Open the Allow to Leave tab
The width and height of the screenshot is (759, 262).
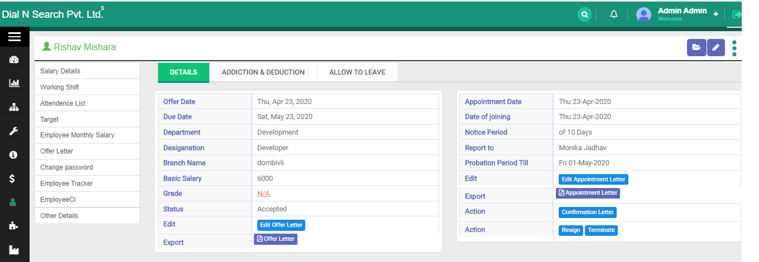[x=357, y=72]
